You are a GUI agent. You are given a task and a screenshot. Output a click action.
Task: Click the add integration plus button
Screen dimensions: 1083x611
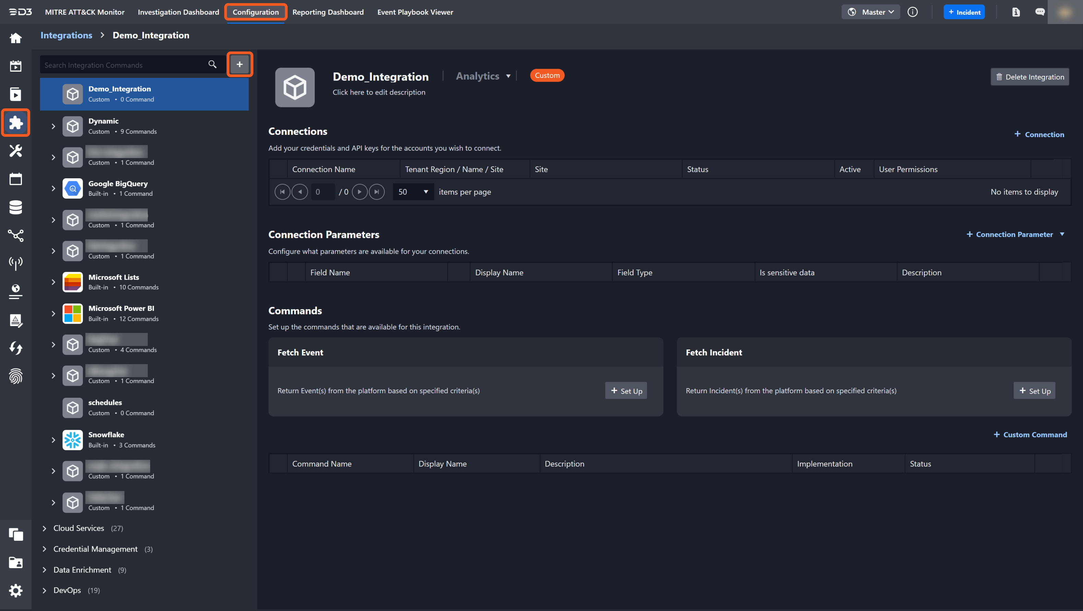coord(240,64)
